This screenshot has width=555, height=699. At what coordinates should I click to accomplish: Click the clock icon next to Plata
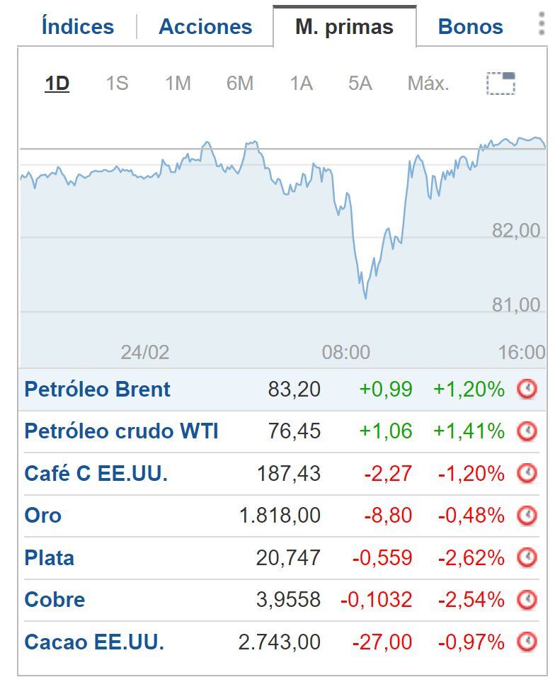(528, 557)
